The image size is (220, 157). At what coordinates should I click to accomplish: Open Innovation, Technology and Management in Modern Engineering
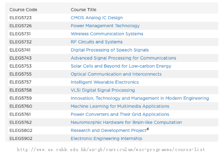point(140,98)
